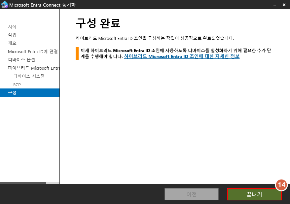Image resolution: width=290 pixels, height=204 pixels.
Task: Click the sidebar horizontal scrollbar thumb
Action: (23, 183)
